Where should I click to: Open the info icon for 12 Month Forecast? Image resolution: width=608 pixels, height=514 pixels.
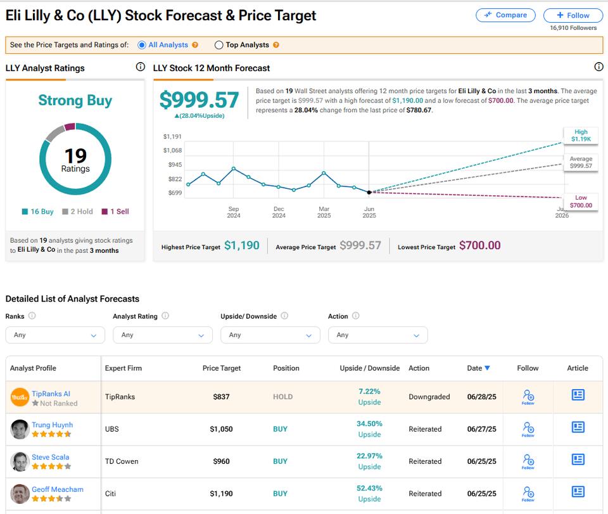click(598, 67)
